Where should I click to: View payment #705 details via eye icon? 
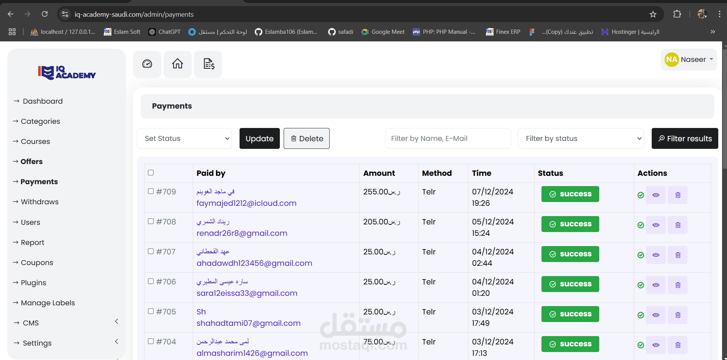tap(656, 315)
